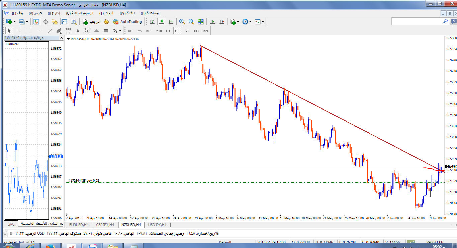Select the cursor arrow tool
Viewport: 457px width, 248px height.
(x=9, y=31)
